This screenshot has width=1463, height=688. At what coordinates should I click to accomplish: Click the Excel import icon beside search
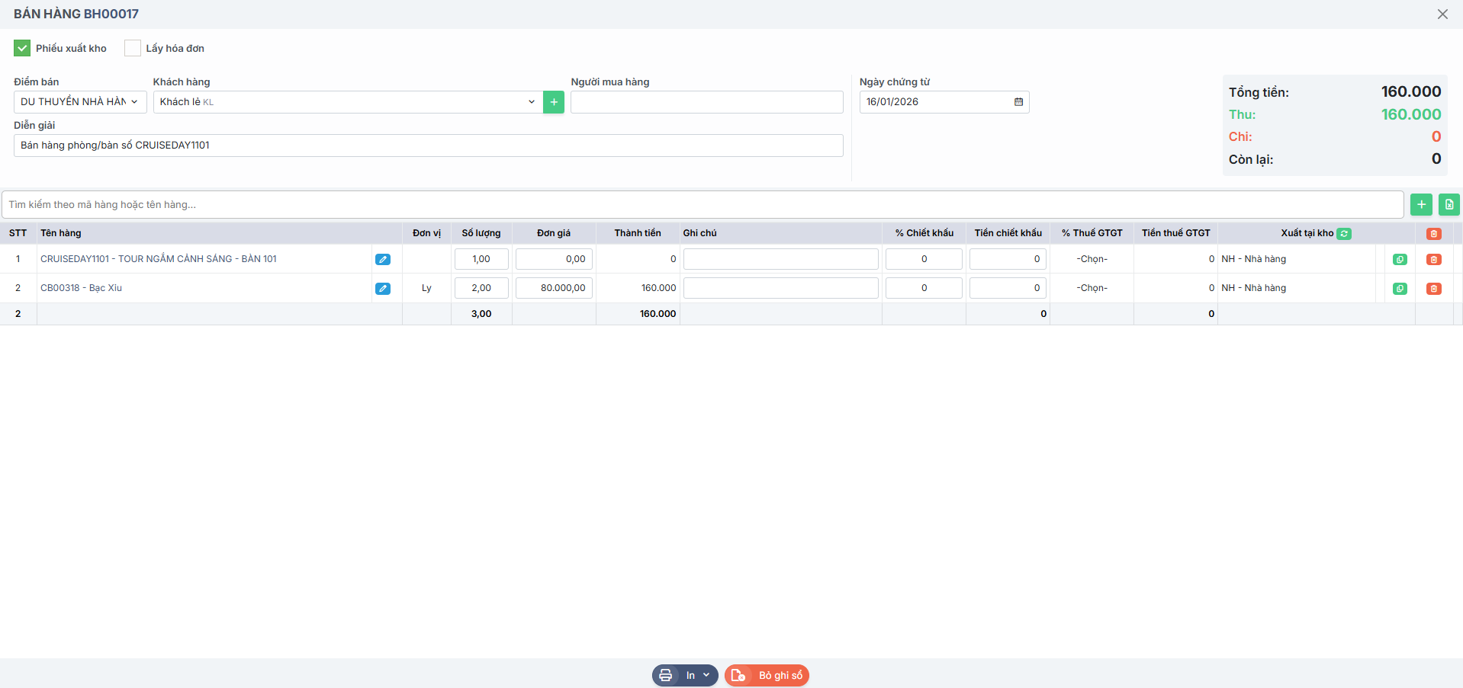(x=1449, y=204)
